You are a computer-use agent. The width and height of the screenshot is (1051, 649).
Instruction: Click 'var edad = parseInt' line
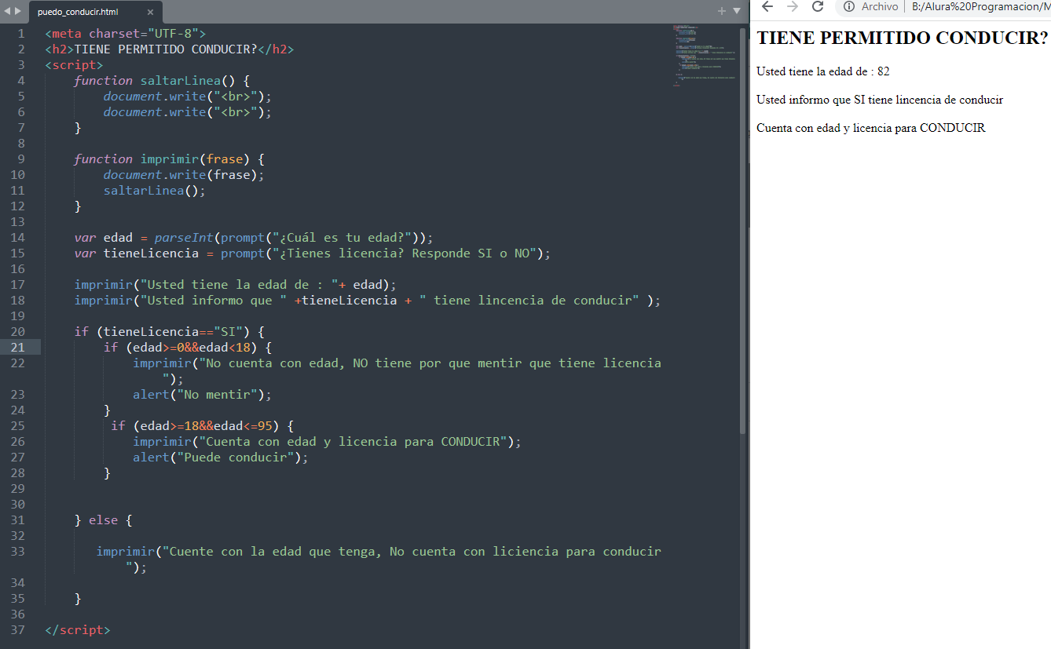click(254, 237)
